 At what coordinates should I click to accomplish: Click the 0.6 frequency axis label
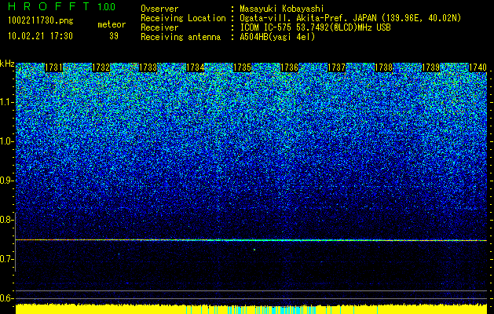click(x=7, y=298)
